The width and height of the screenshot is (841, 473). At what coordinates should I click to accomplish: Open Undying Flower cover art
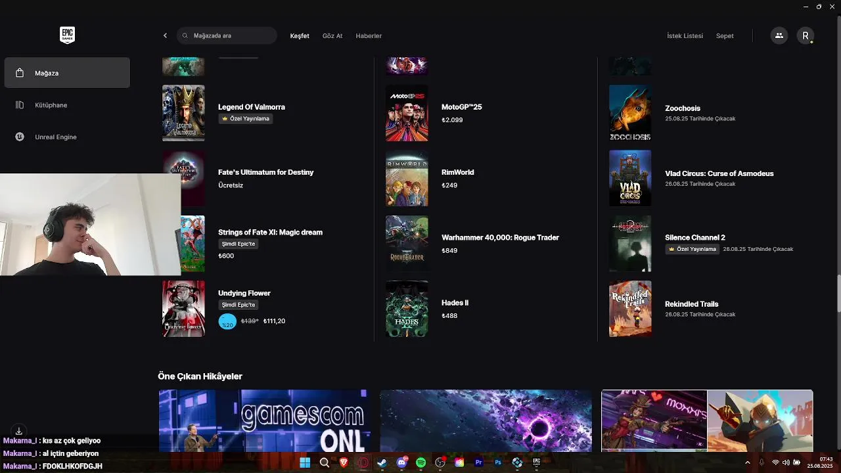point(183,309)
